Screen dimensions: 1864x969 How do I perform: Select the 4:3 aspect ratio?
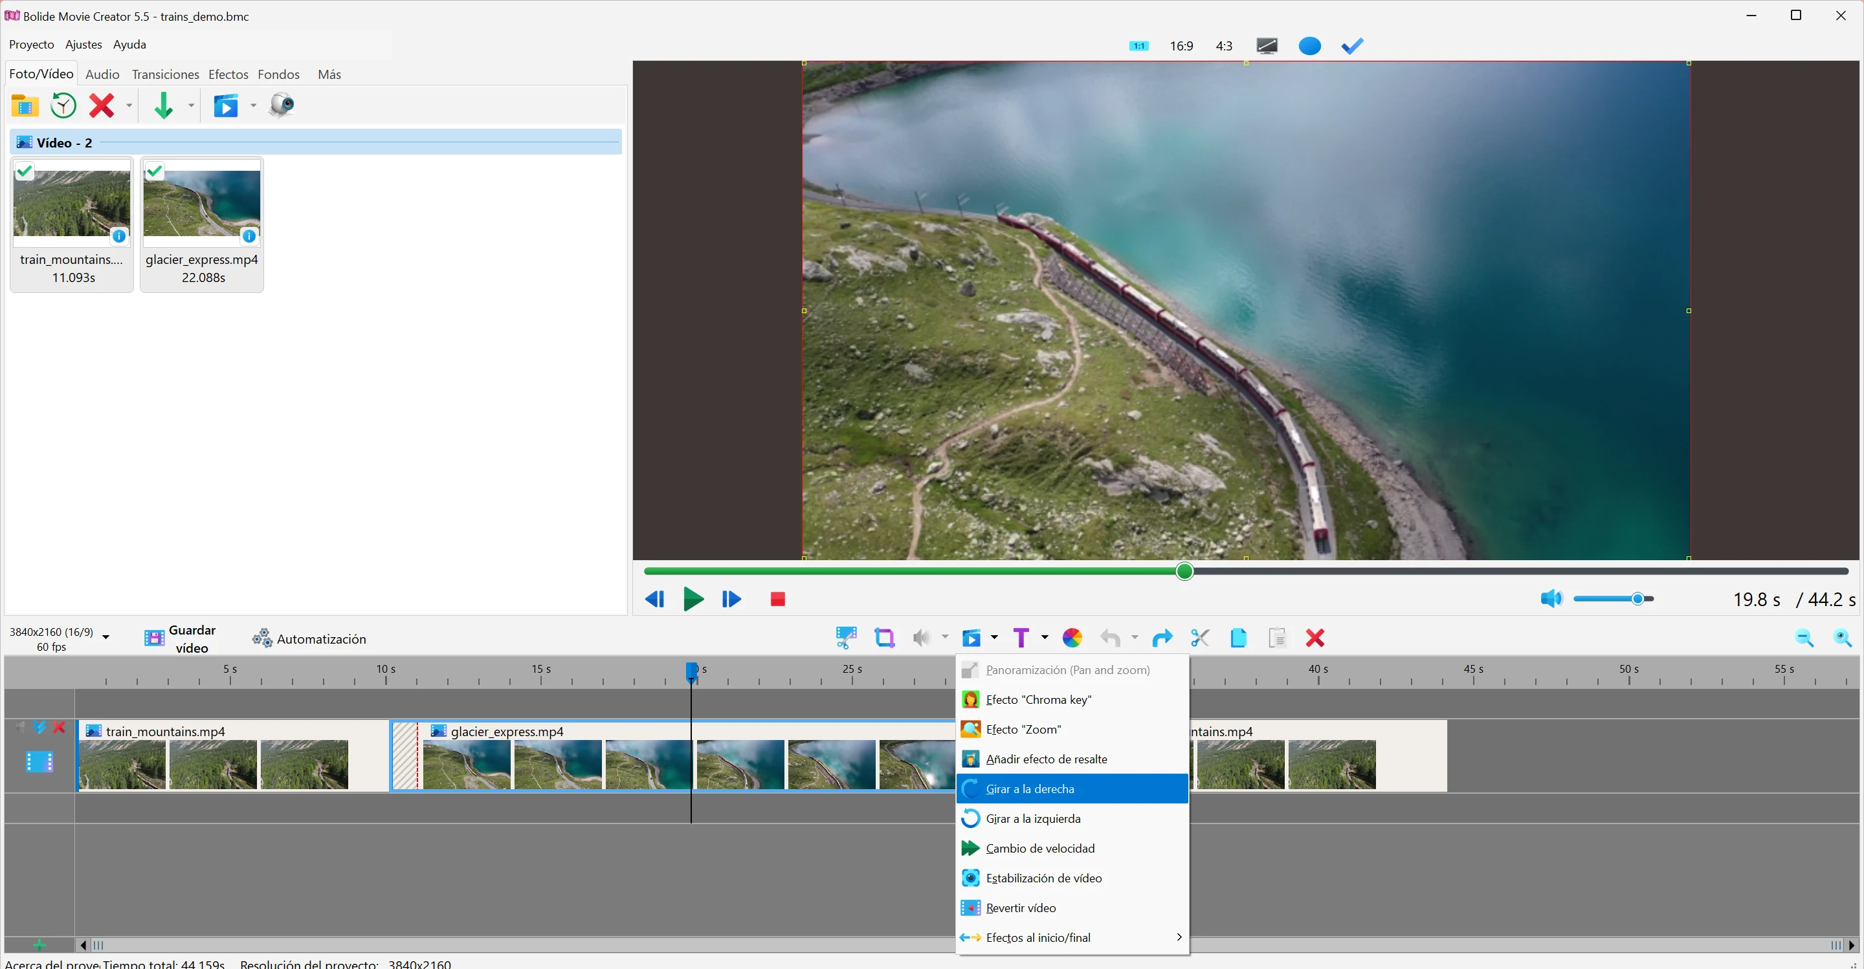1225,47
